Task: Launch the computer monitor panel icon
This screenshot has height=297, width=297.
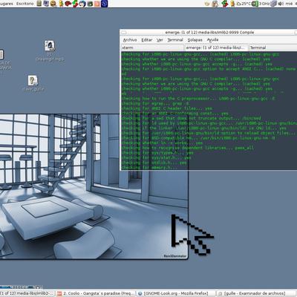Action: click(x=46, y=4)
